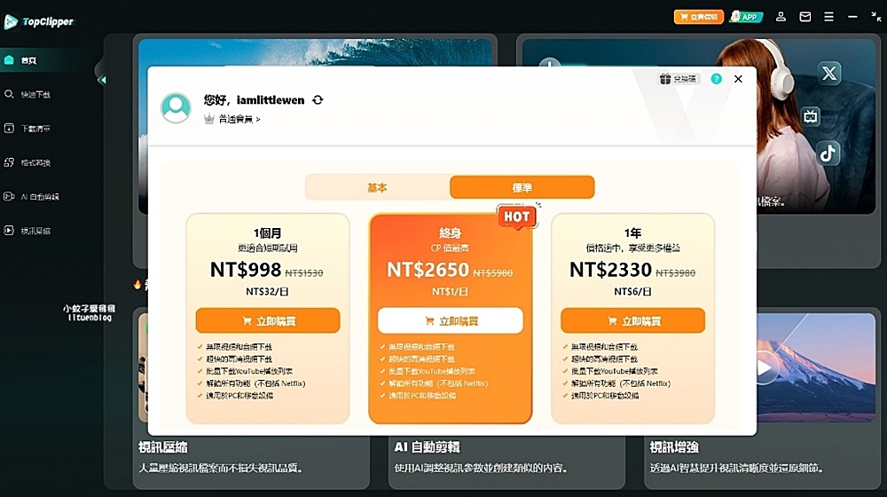The height and width of the screenshot is (497, 887).
Task: Click the HOT badge on lifetime plan
Action: 516,217
